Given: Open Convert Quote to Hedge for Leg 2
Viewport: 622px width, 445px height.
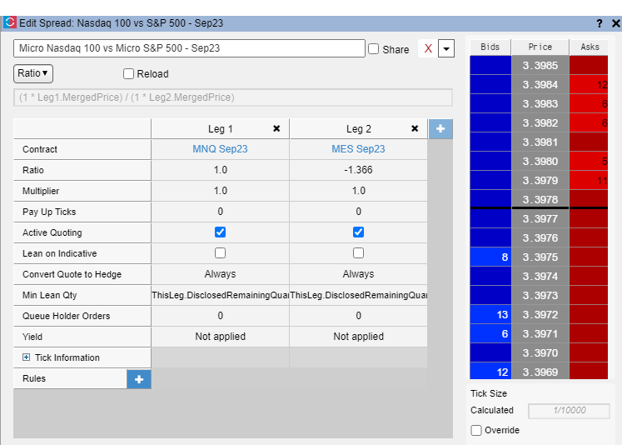Looking at the screenshot, I should click(358, 274).
